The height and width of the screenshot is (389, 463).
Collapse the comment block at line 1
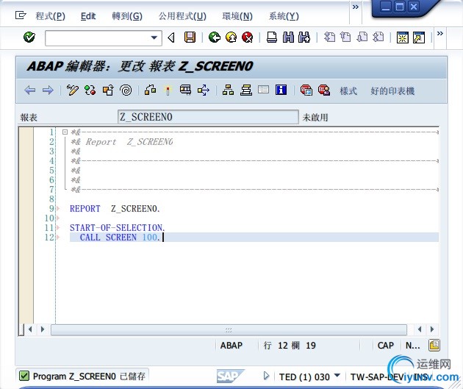(65, 132)
